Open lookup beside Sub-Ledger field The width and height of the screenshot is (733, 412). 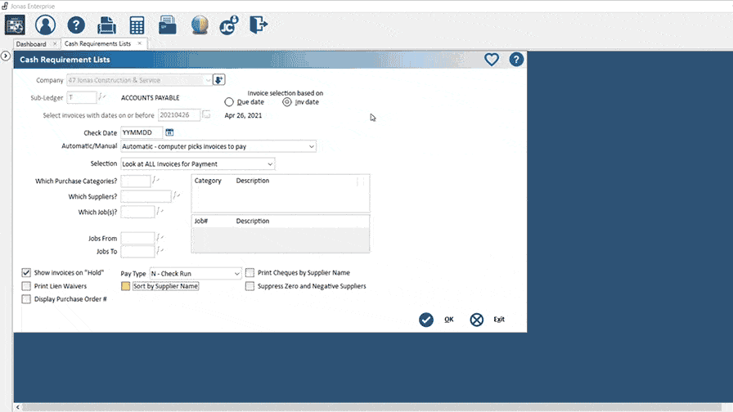pyautogui.click(x=102, y=97)
